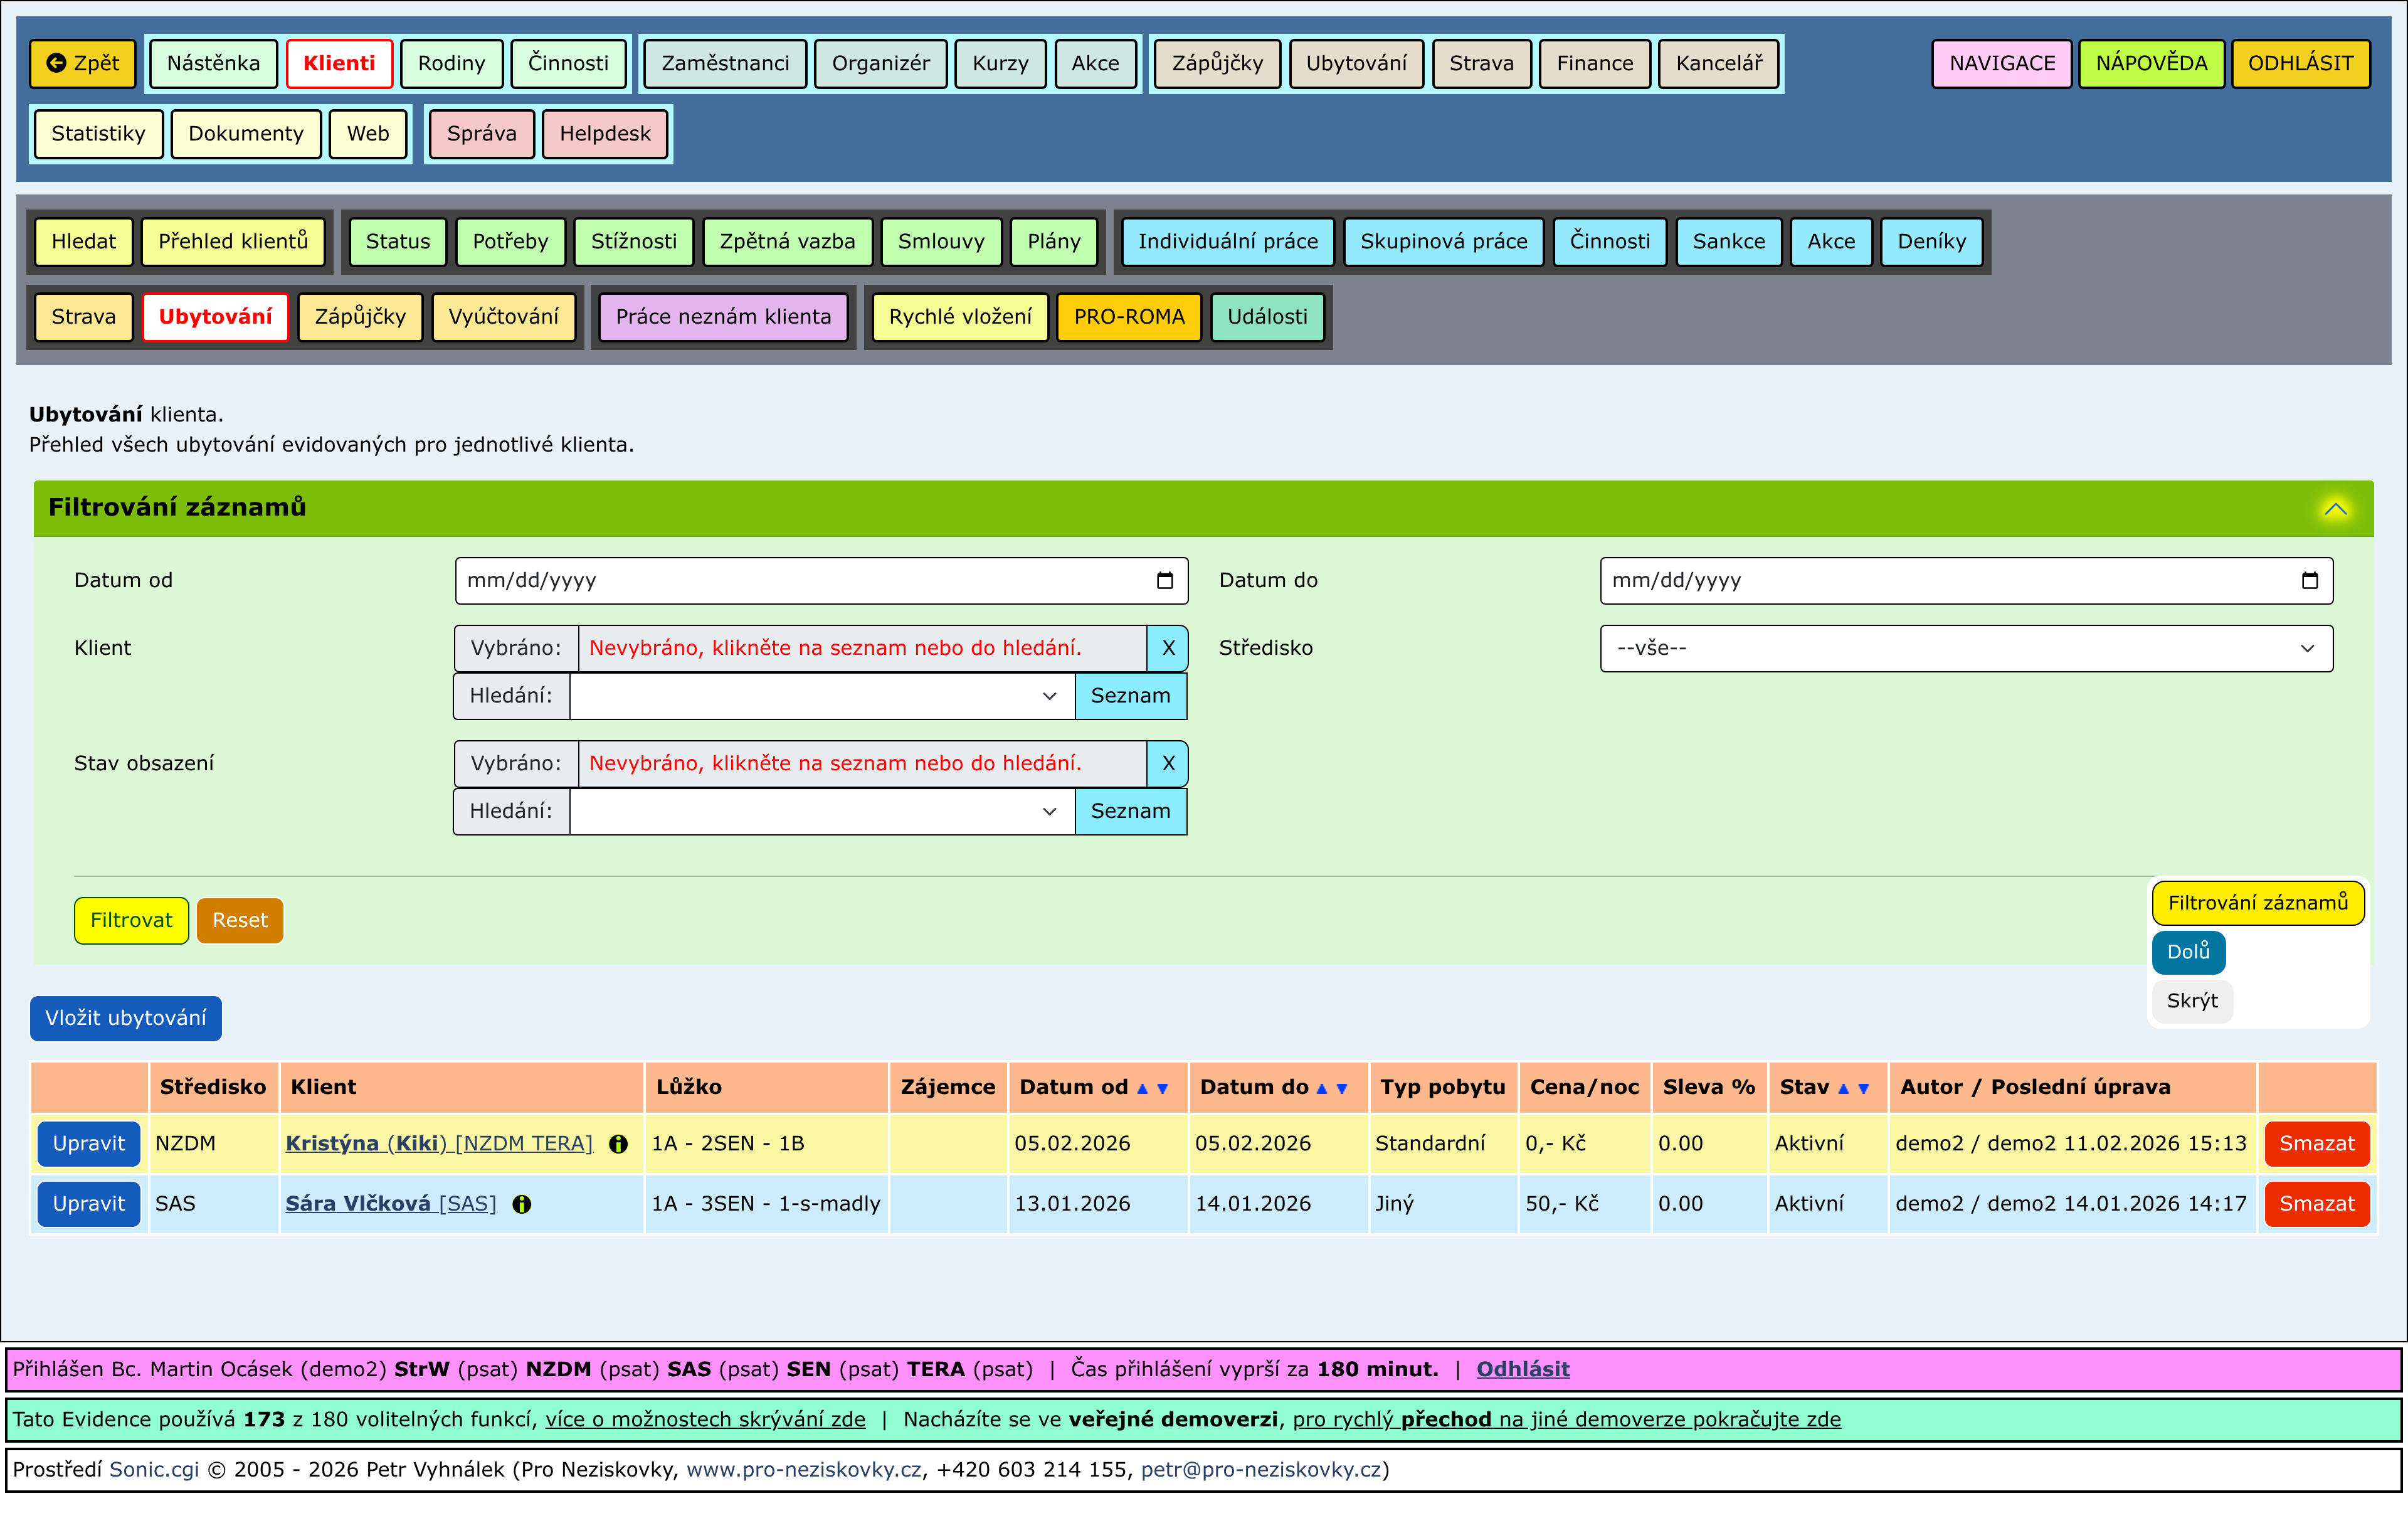Open calendar picker in Datum od field
The width and height of the screenshot is (2408, 1528).
tap(1164, 581)
